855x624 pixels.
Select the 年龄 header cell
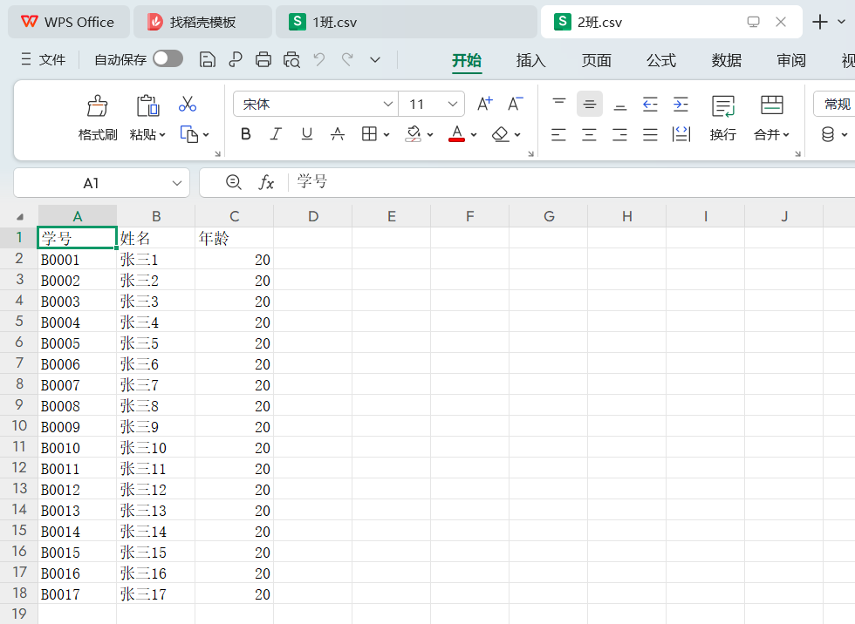coord(235,238)
